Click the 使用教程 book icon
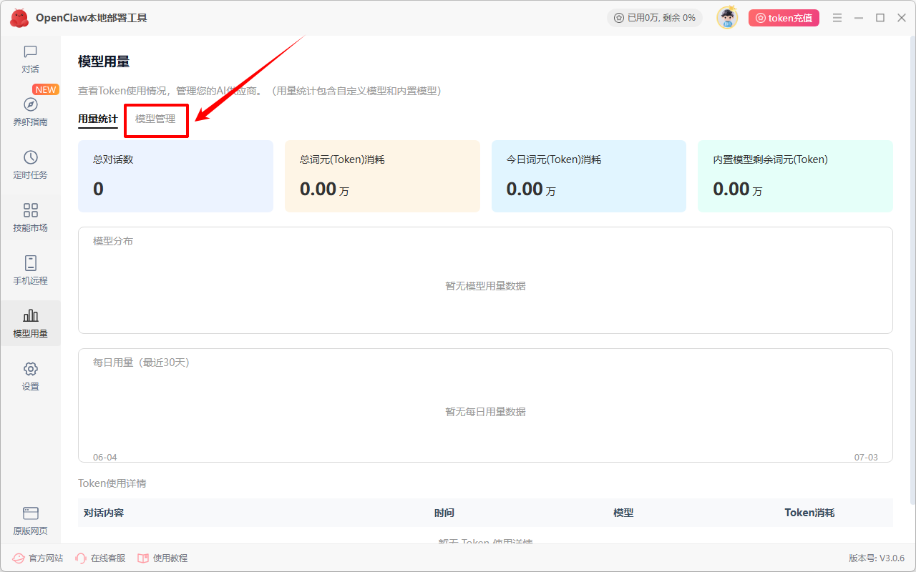 coord(143,558)
